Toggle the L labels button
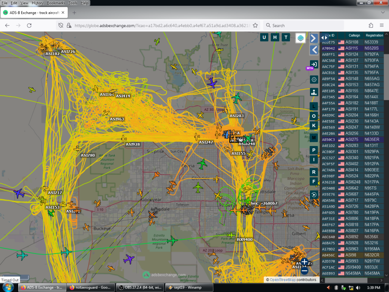This screenshot has height=292, width=389. (314, 106)
